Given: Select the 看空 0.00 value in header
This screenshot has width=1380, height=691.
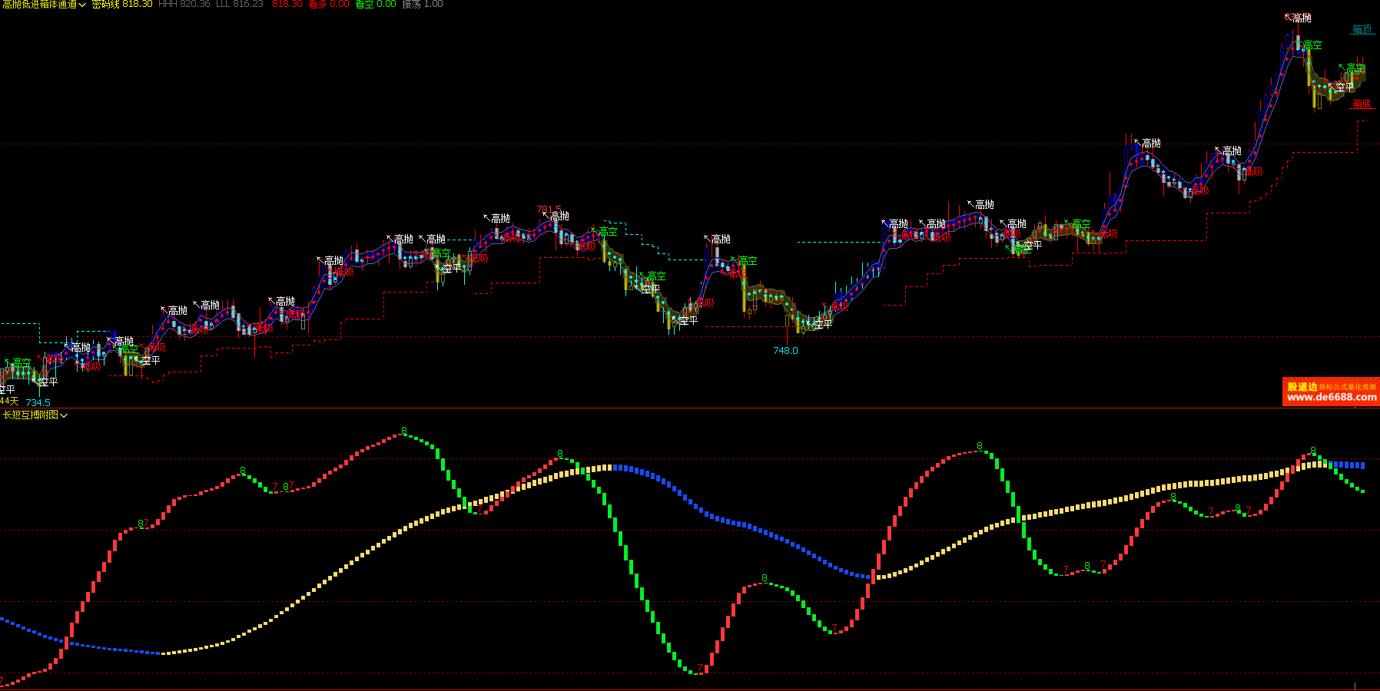Looking at the screenshot, I should click(x=376, y=5).
